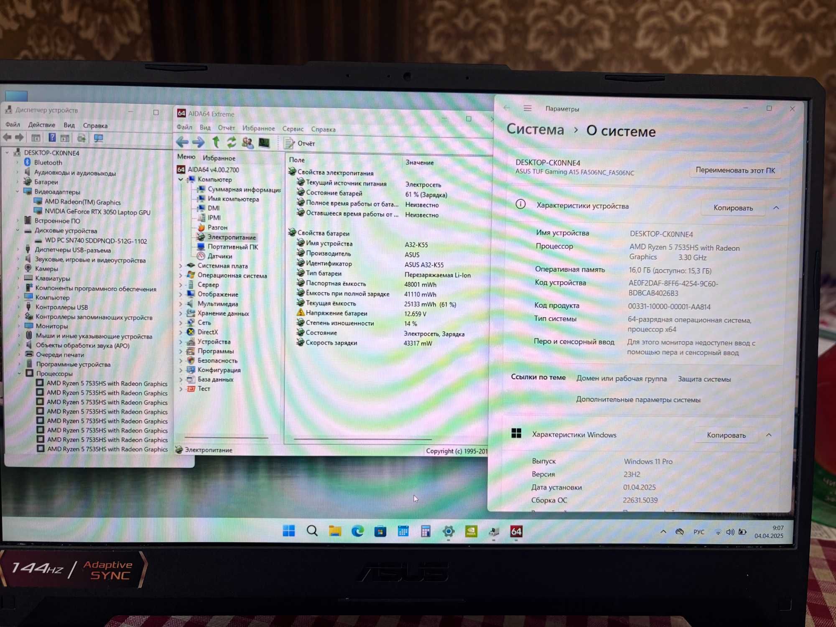Open Действие menu in Device Manager
This screenshot has width=836, height=627.
click(x=41, y=125)
